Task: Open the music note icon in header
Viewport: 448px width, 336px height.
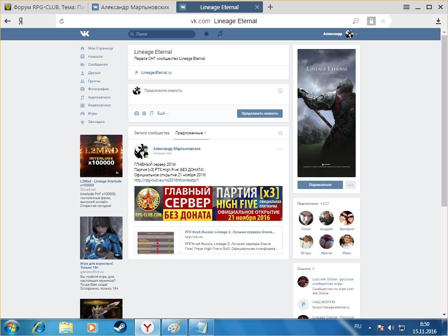Action: pos(220,34)
